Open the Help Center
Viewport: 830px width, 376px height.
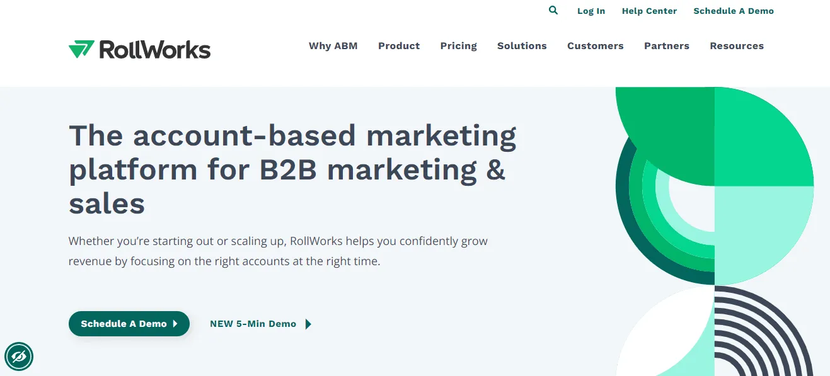click(x=649, y=11)
